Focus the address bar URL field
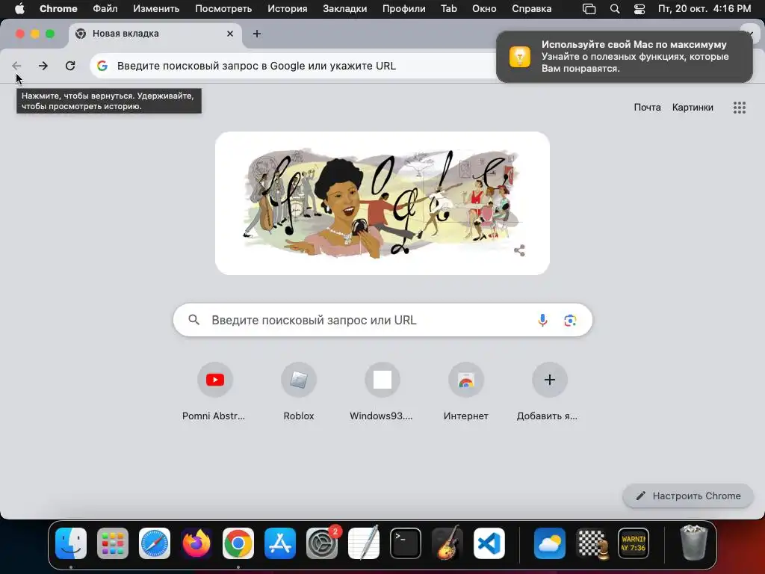 click(x=293, y=66)
